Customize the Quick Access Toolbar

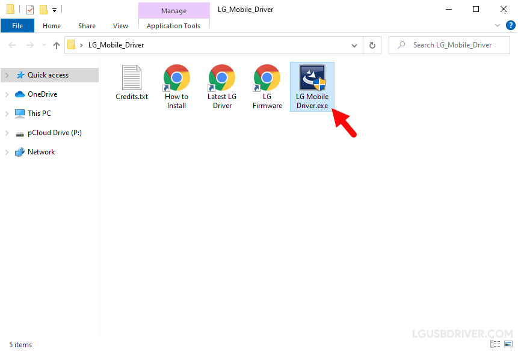point(53,9)
